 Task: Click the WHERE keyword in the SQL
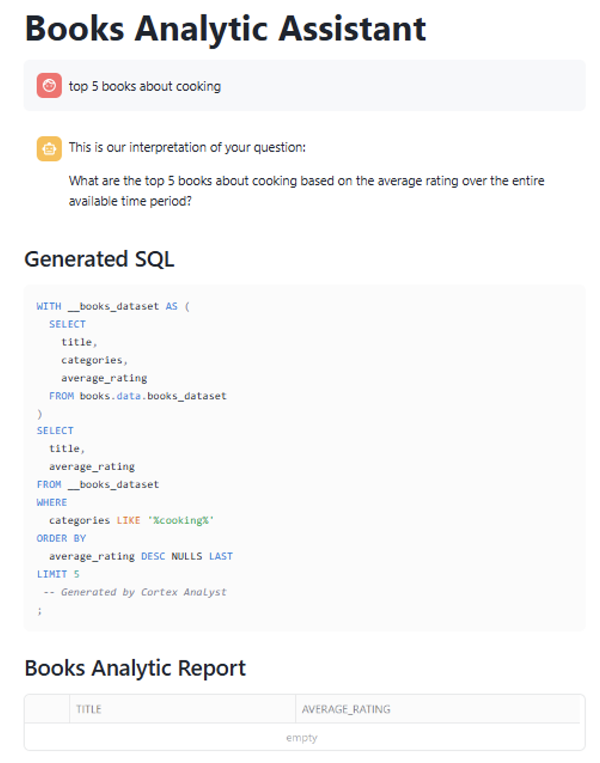tap(52, 502)
